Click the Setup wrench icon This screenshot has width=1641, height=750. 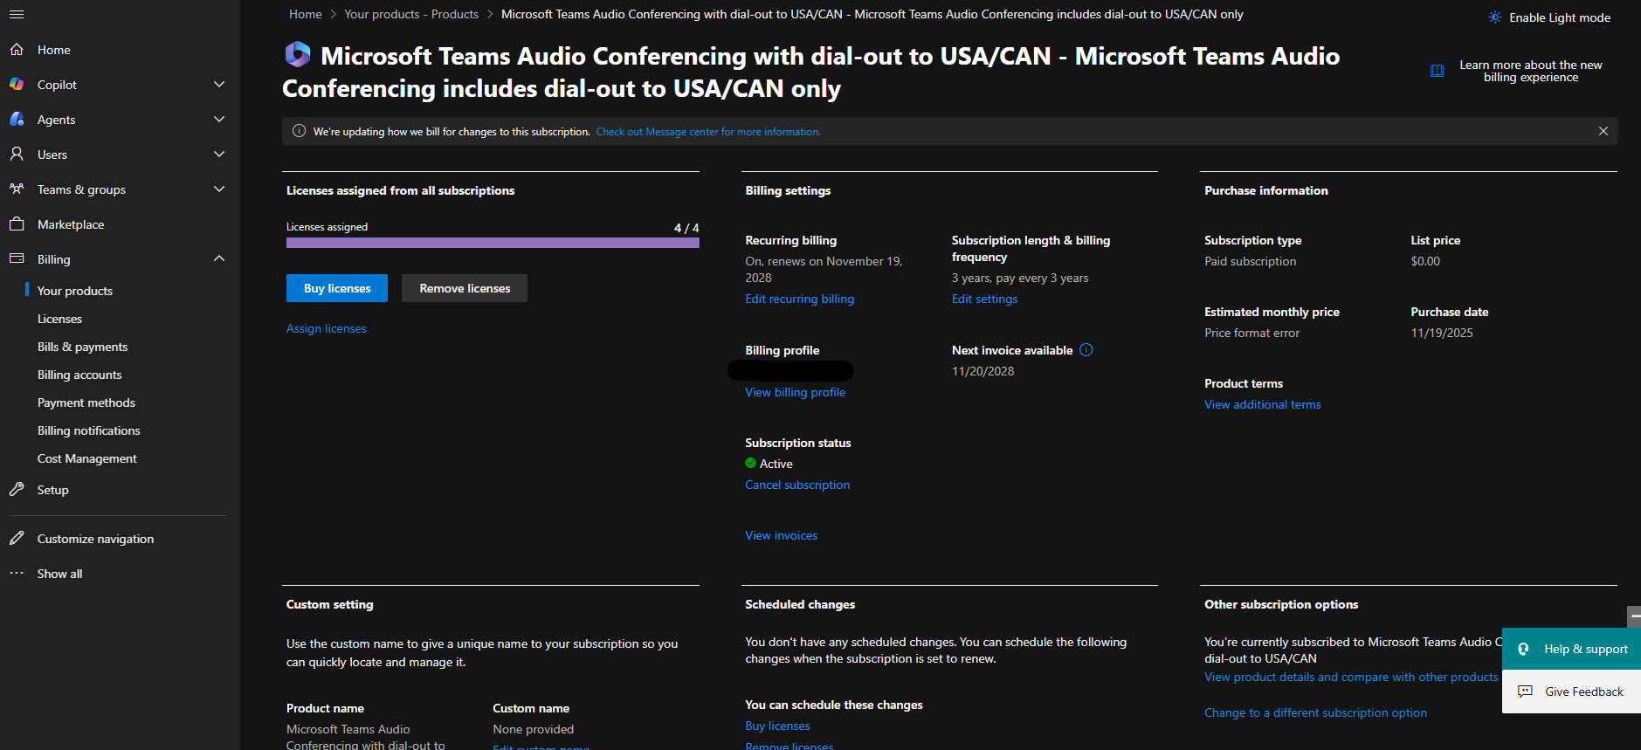17,490
